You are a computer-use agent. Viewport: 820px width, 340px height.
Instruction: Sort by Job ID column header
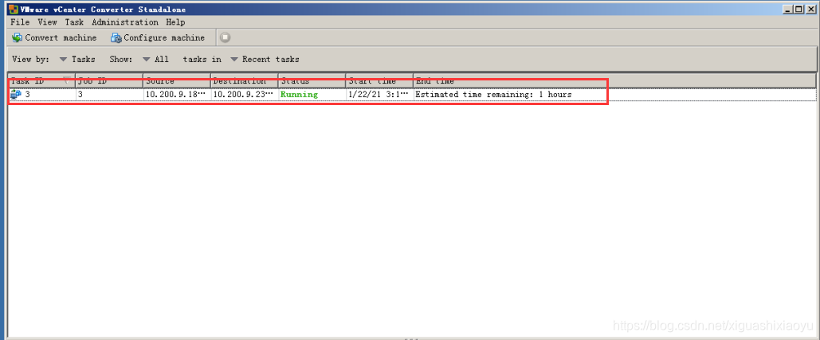coord(108,81)
